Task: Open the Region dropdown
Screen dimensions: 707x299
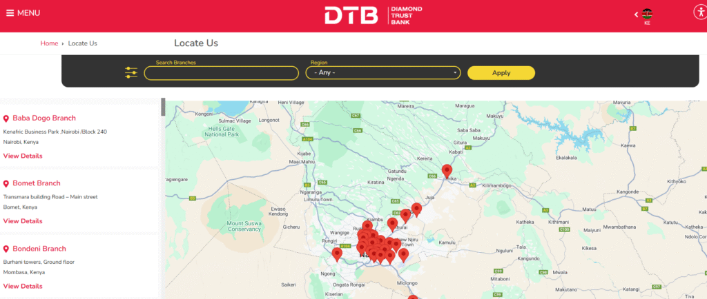Action: point(383,72)
